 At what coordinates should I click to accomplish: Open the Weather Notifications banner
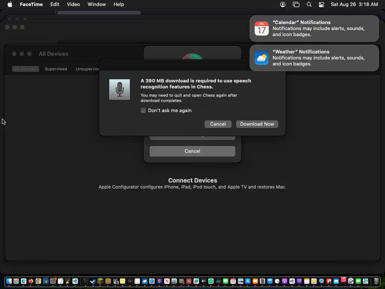point(314,58)
